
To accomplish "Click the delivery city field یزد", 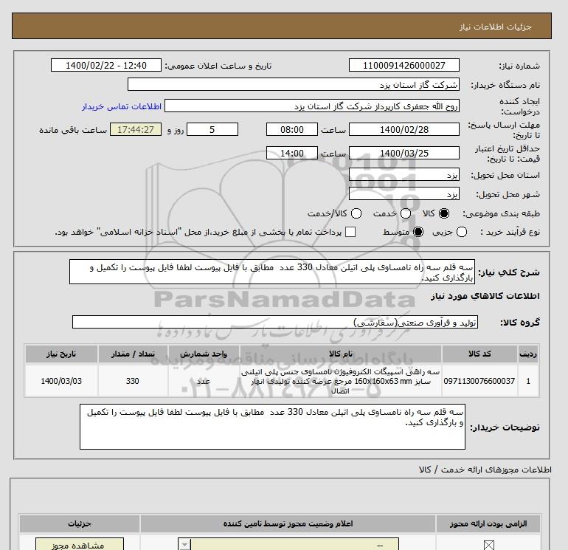I will pos(404,194).
